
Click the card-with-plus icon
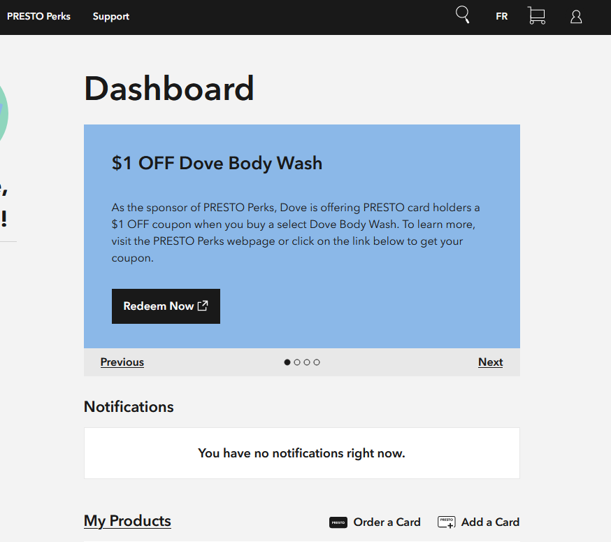pos(447,522)
